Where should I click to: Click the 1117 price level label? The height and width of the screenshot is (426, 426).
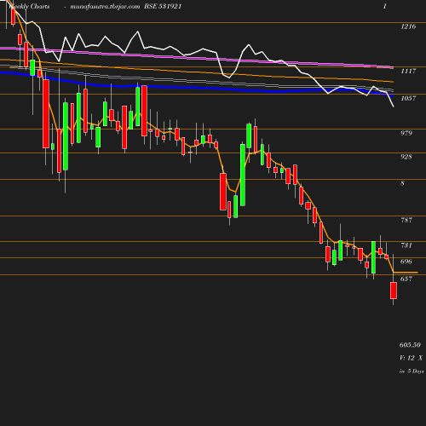(x=408, y=71)
